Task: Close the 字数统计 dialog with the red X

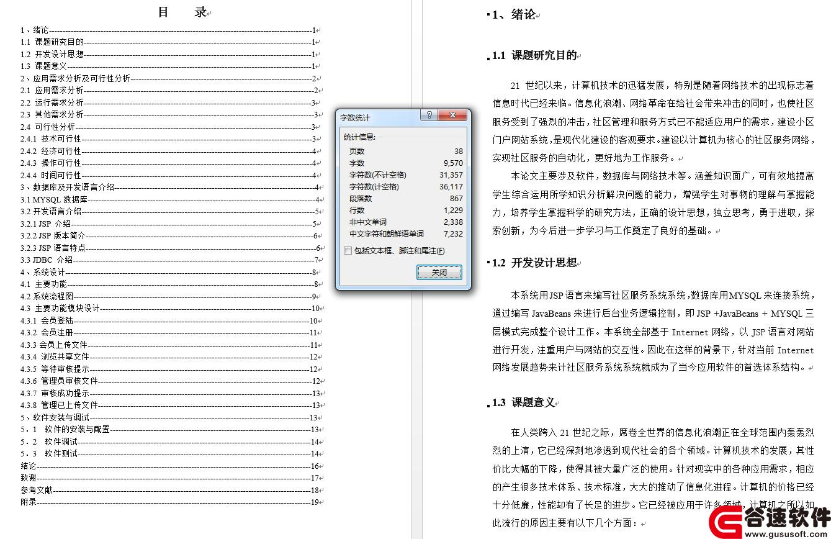Action: (452, 115)
